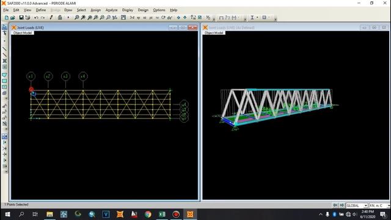The height and width of the screenshot is (220, 391).
Task: Expand the dropdown beside the I-beam icon
Action: pyautogui.click(x=257, y=18)
